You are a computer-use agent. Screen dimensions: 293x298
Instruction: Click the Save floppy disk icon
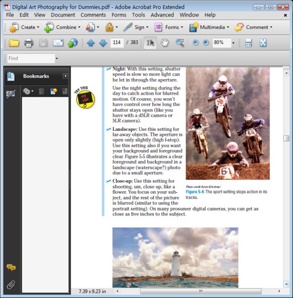point(43,43)
